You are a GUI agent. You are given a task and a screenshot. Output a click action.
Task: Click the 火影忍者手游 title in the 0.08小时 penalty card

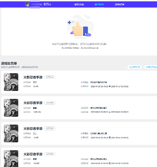(33, 103)
